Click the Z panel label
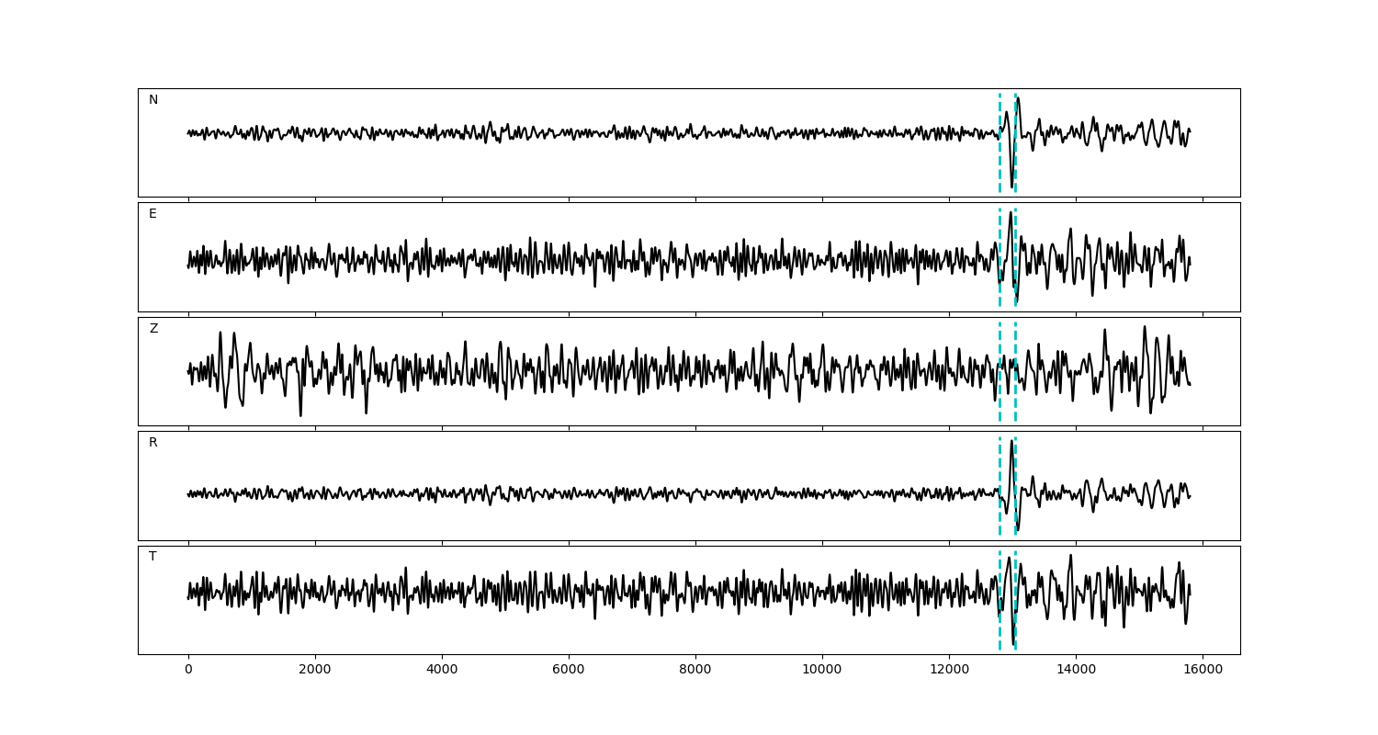 pyautogui.click(x=153, y=329)
